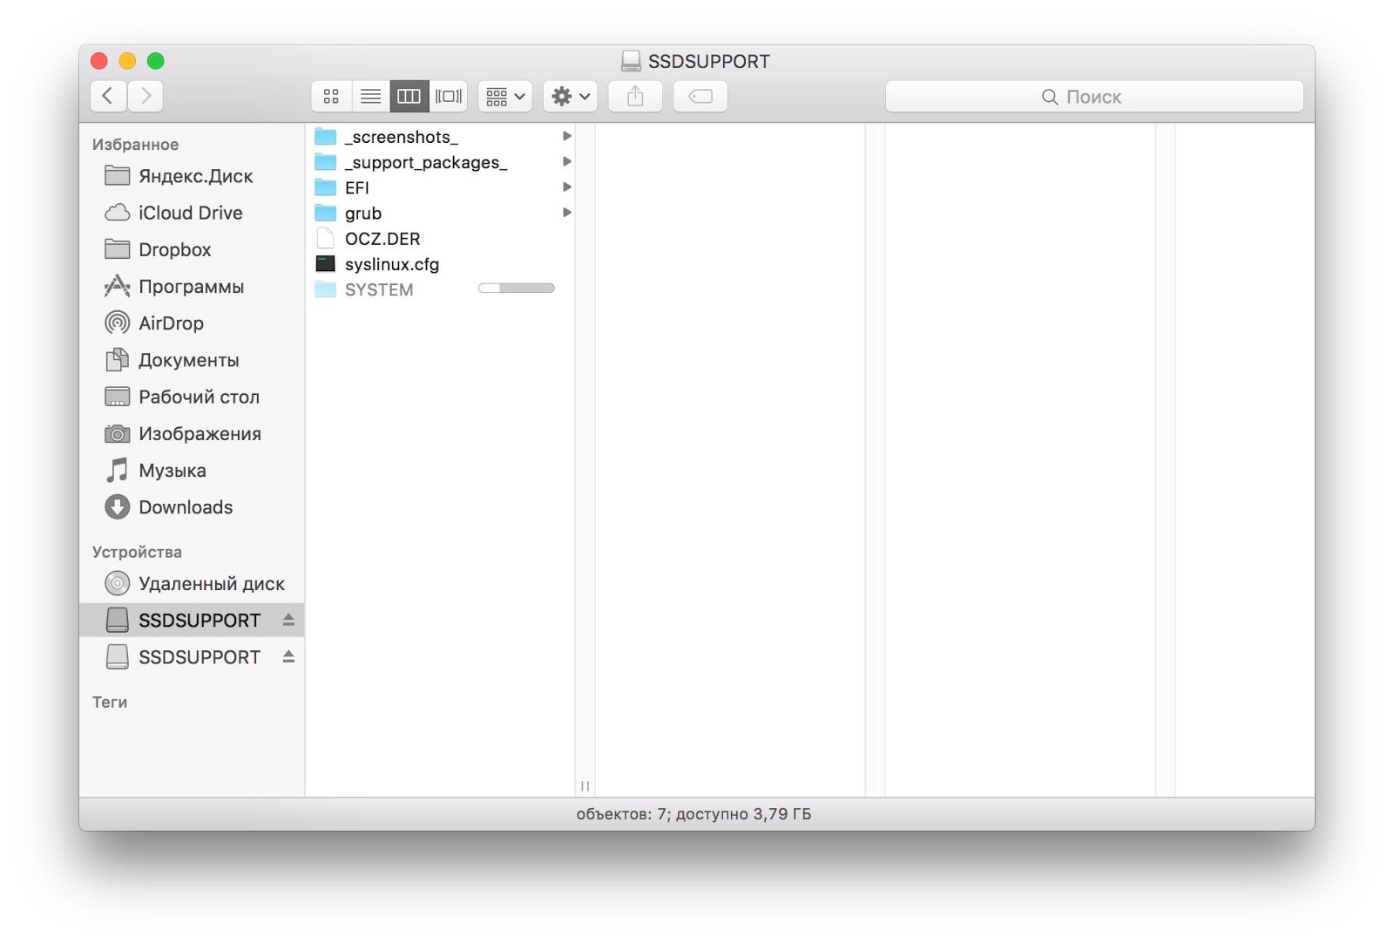Minimize the Finder window
The image size is (1394, 944).
click(x=127, y=61)
